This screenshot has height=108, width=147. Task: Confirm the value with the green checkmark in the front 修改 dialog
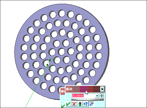click(68, 104)
